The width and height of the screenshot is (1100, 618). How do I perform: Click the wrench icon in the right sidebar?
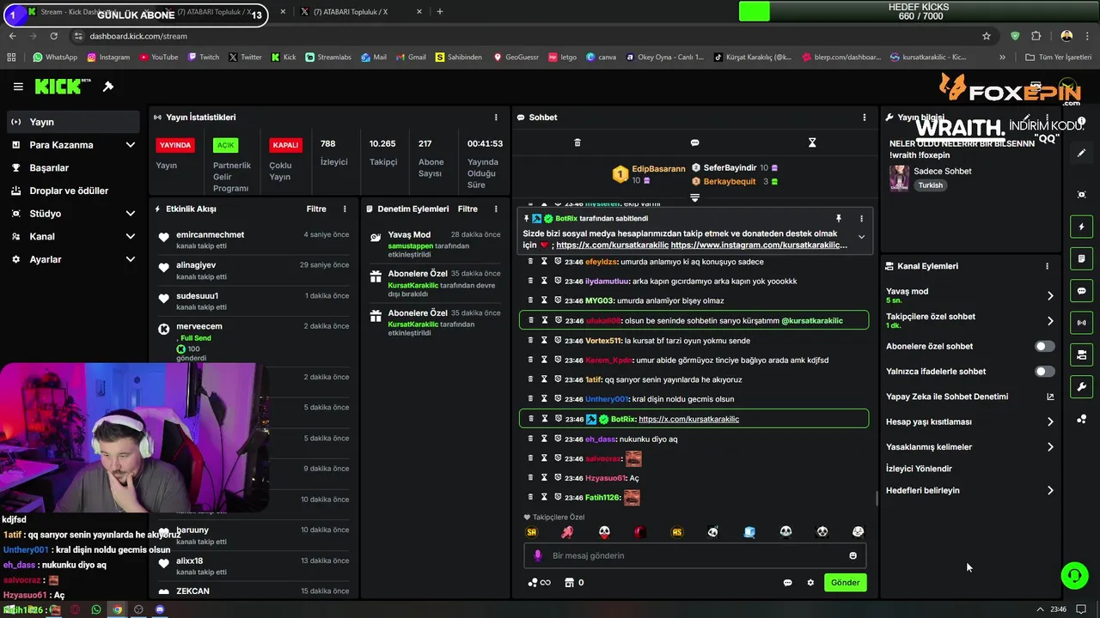(x=1081, y=387)
